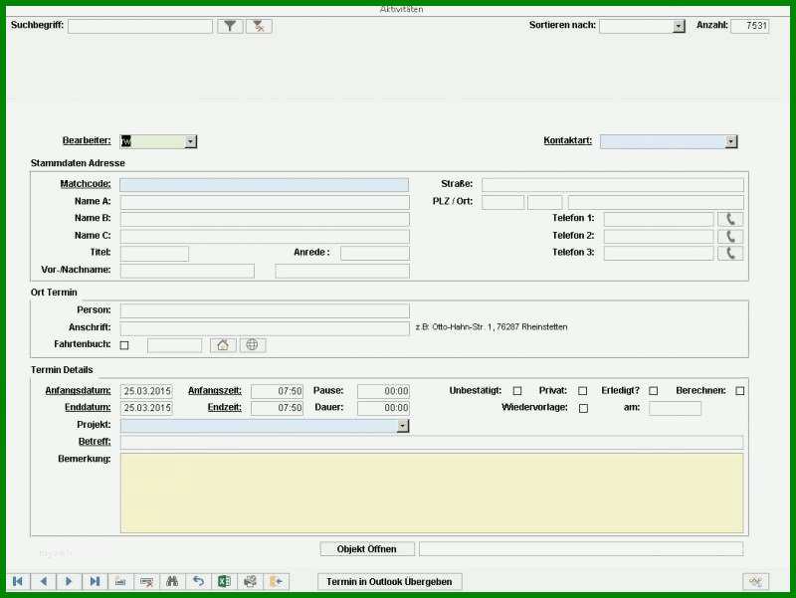Click the Name B input field
The height and width of the screenshot is (598, 796).
point(265,219)
